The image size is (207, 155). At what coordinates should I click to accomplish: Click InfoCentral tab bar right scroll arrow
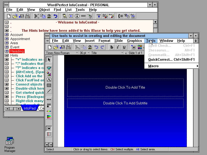(x=18, y=109)
